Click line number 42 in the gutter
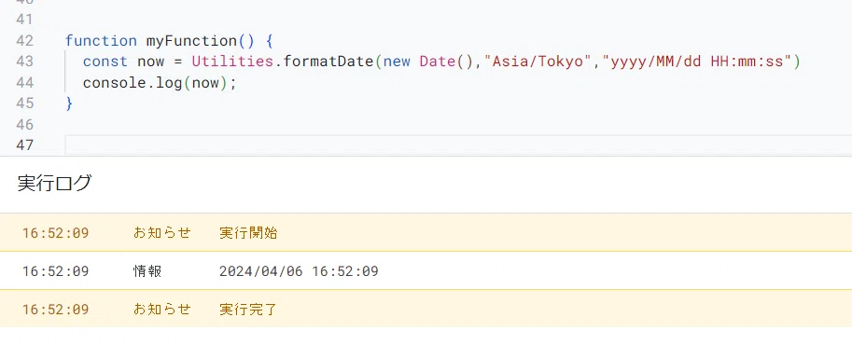This screenshot has height=345, width=852. (x=25, y=41)
